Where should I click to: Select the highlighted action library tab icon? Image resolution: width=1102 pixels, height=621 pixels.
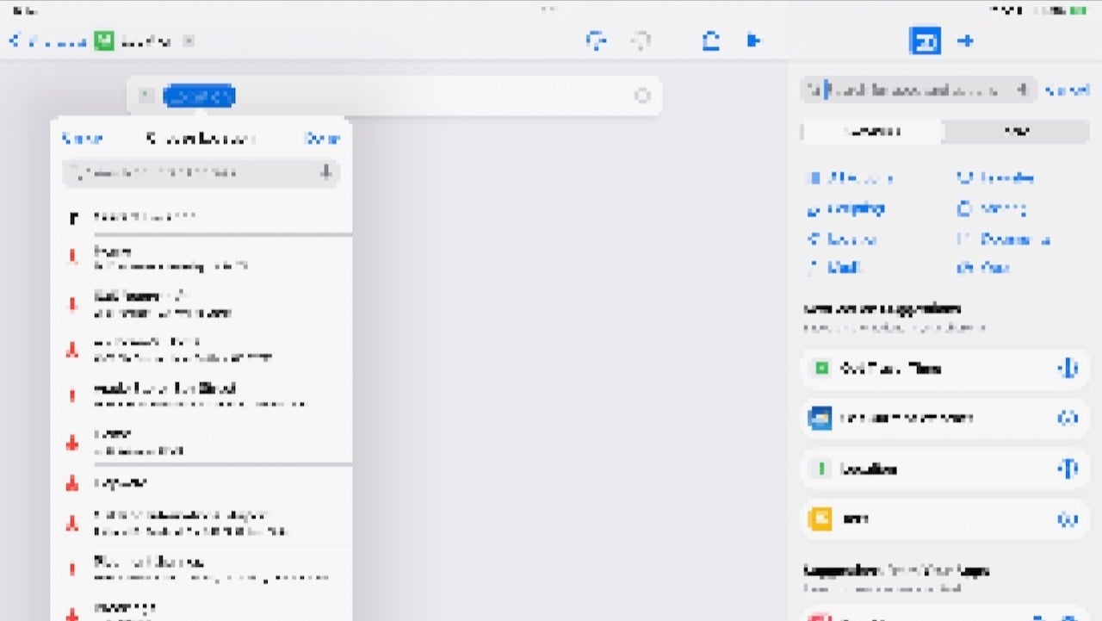pos(925,41)
